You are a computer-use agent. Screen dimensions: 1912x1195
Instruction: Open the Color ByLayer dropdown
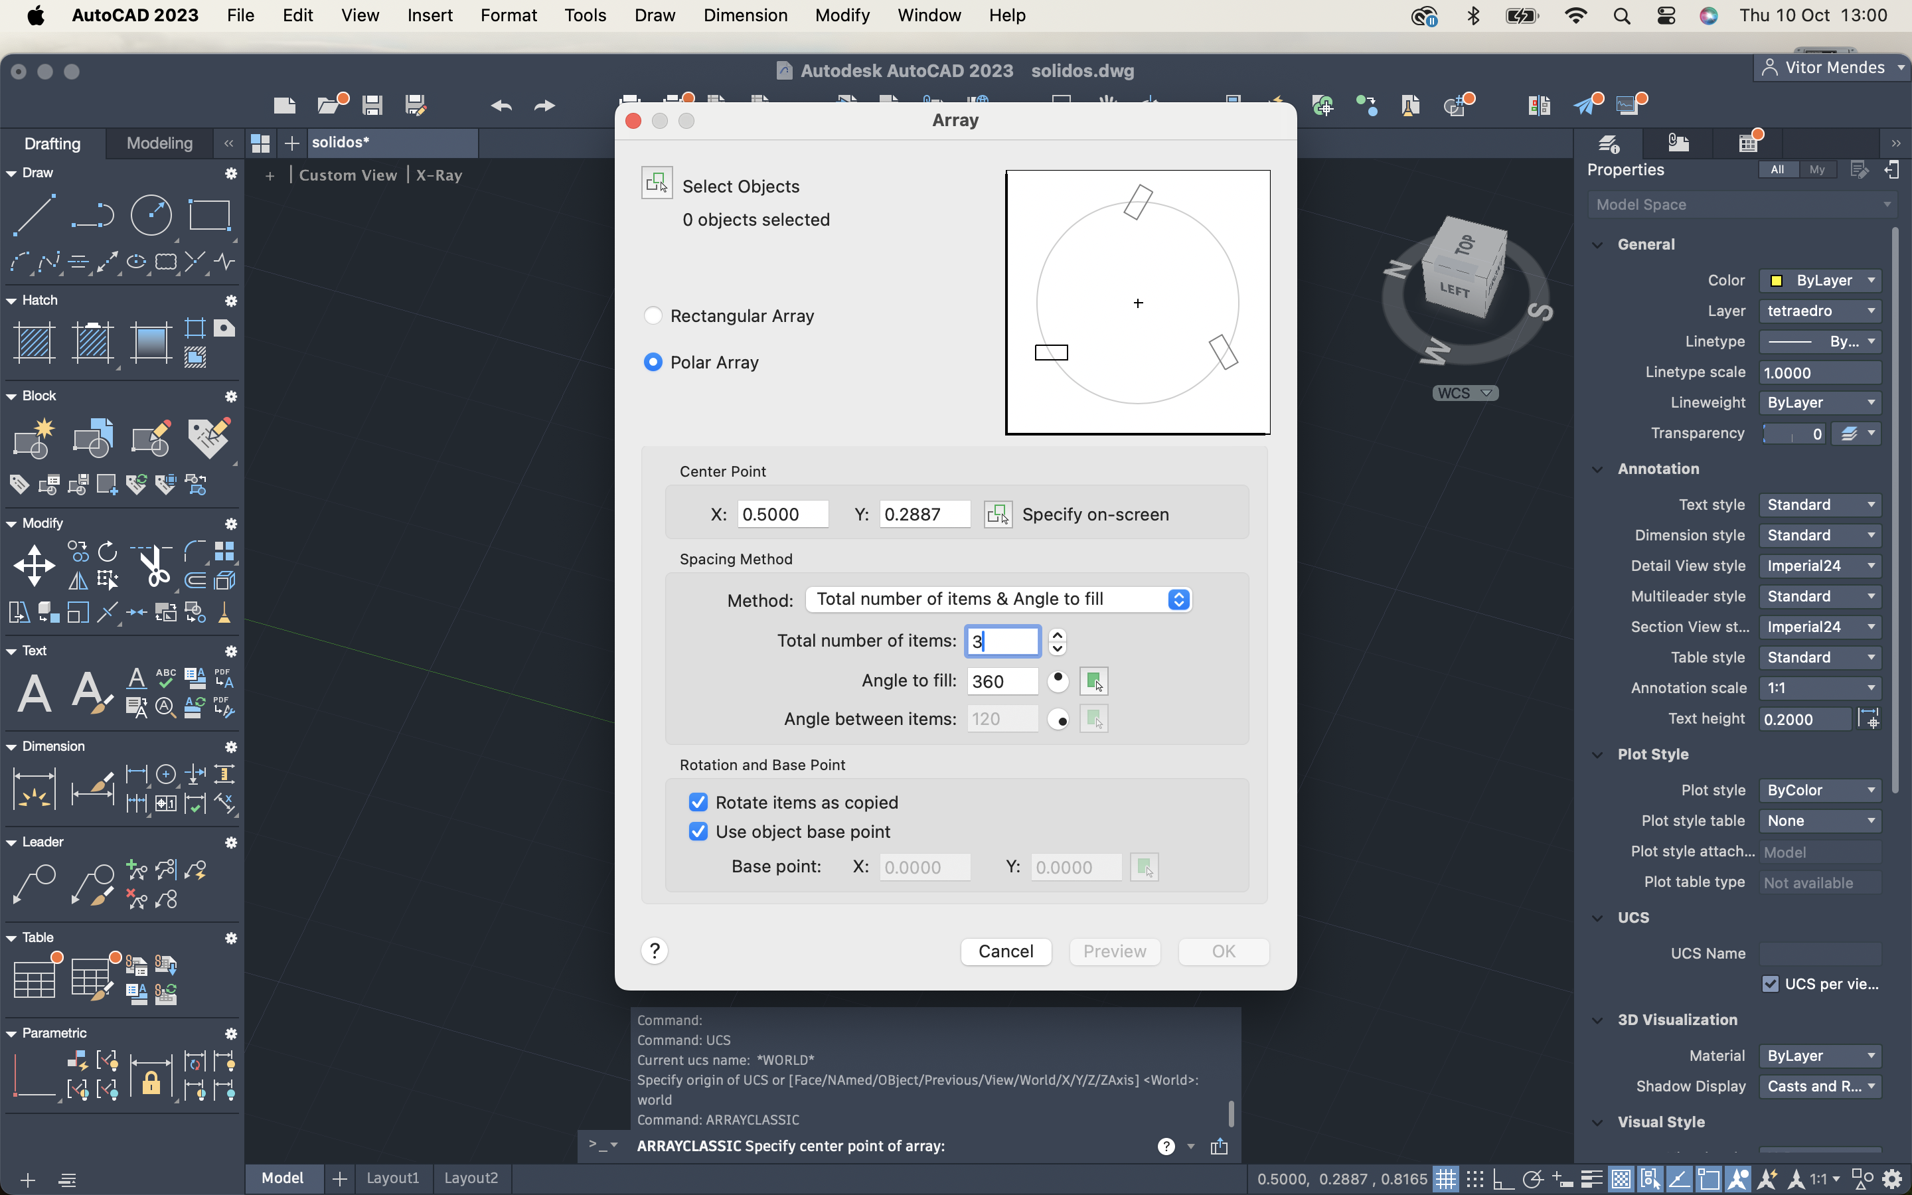pyautogui.click(x=1820, y=281)
